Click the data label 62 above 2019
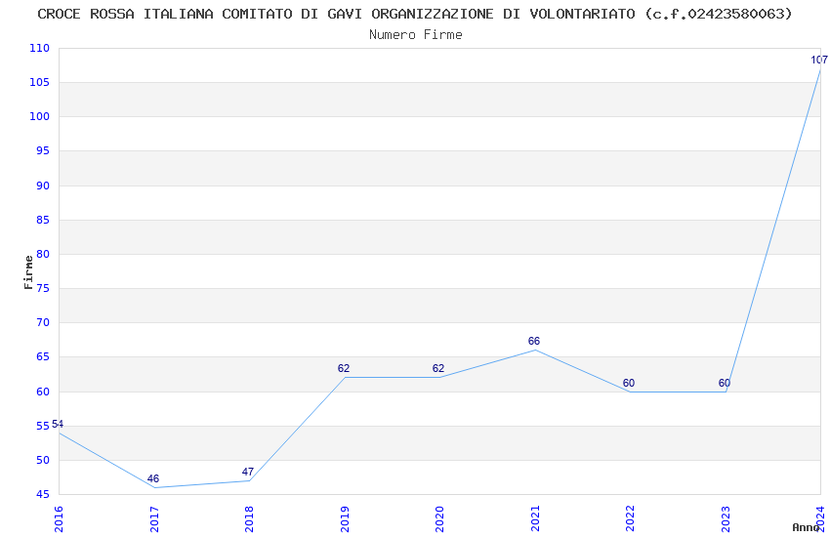The height and width of the screenshot is (537, 830). point(343,368)
